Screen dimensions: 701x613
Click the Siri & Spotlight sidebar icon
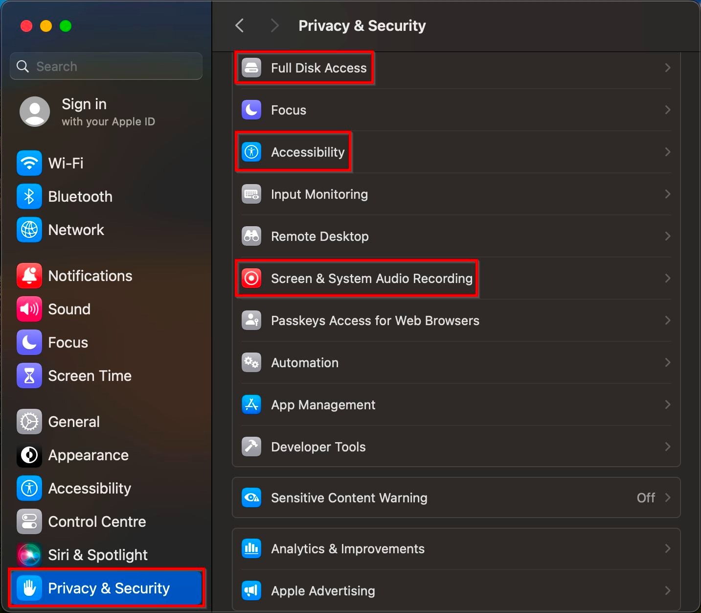29,555
